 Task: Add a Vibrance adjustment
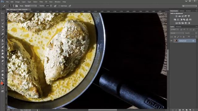tap(189, 16)
